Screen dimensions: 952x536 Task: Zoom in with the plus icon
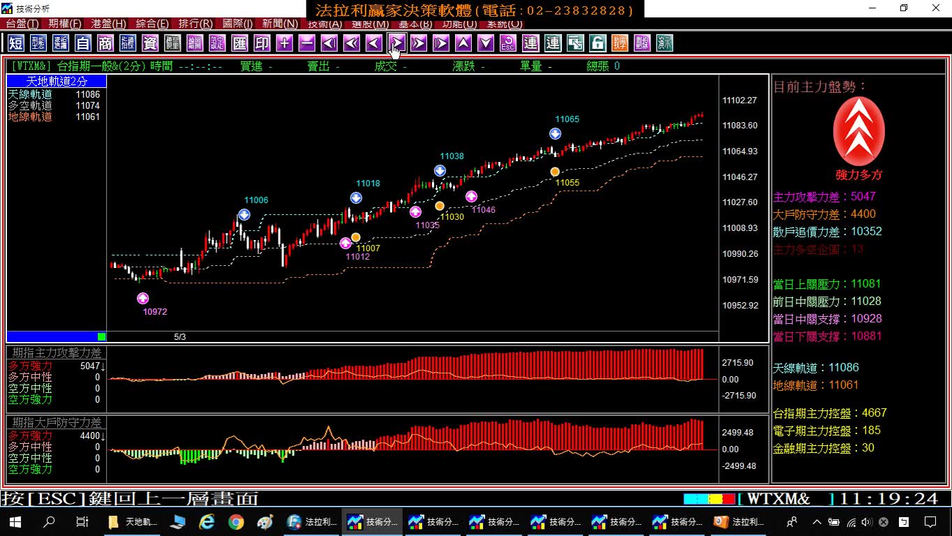[284, 43]
